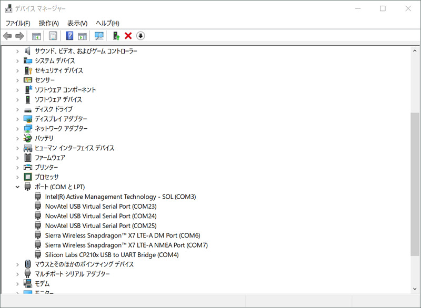
Task: Click the speaker icon beside サウンド、ビデオ
Action: click(28, 51)
